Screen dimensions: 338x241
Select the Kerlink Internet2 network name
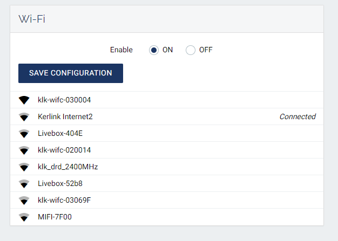tap(65, 116)
